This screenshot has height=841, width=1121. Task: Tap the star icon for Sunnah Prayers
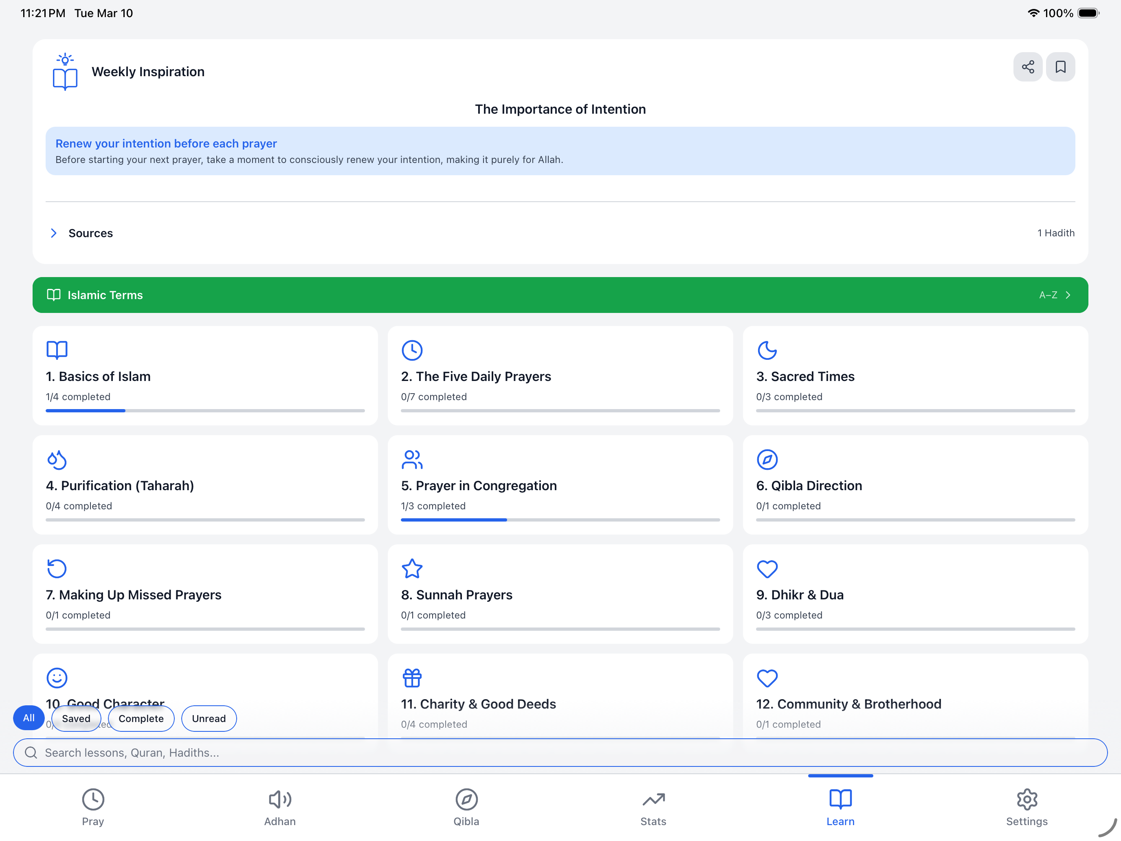click(x=412, y=568)
